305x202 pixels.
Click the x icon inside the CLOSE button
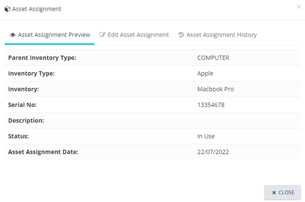click(274, 193)
